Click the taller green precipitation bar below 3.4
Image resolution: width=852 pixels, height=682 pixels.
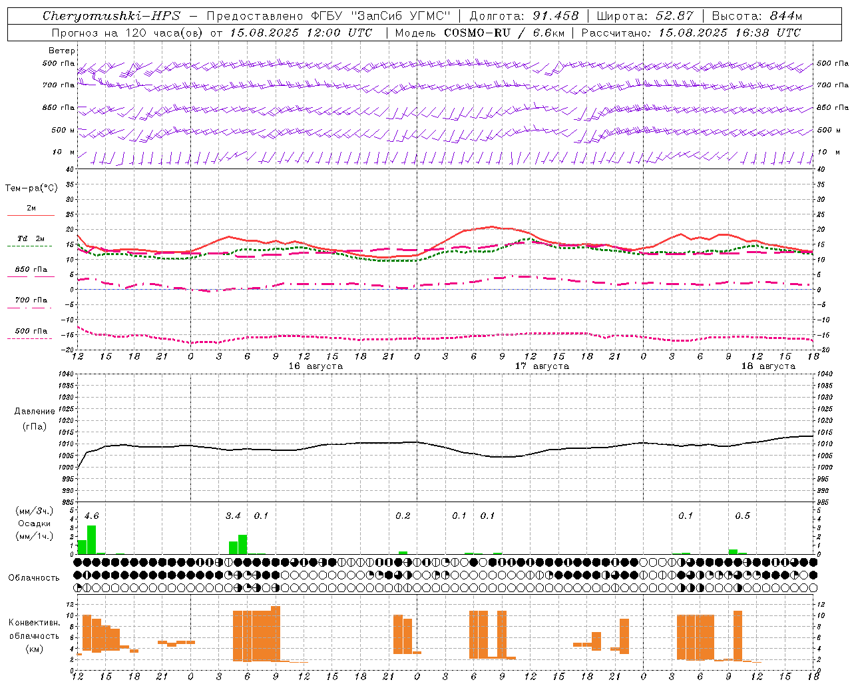(242, 545)
